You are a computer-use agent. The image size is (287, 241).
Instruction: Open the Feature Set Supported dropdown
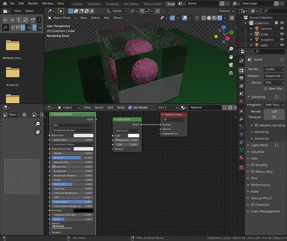(x=274, y=76)
